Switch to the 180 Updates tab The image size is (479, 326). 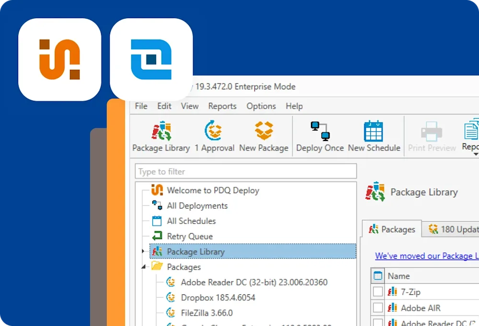(x=451, y=229)
